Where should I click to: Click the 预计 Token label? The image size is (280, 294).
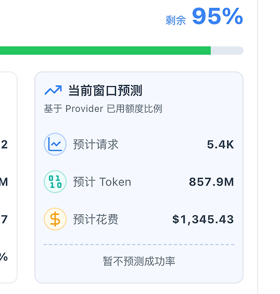coord(102,181)
